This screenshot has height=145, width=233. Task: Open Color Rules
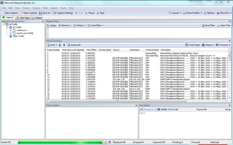(x=192, y=45)
